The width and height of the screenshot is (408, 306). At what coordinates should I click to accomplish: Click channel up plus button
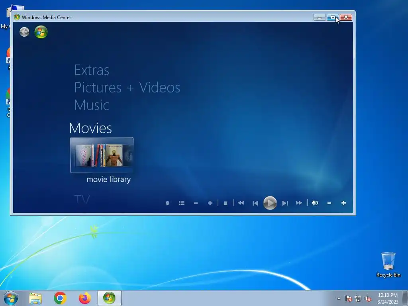pos(210,203)
